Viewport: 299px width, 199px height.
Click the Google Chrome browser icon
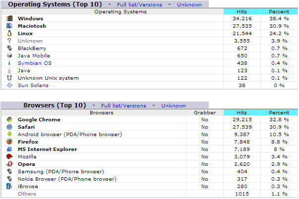click(9, 119)
